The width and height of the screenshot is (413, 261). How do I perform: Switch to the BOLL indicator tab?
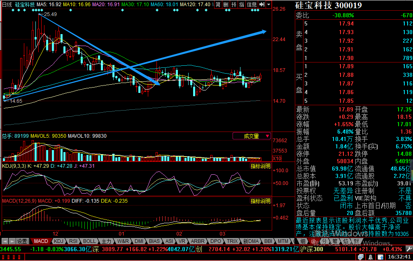pyautogui.click(x=89, y=241)
